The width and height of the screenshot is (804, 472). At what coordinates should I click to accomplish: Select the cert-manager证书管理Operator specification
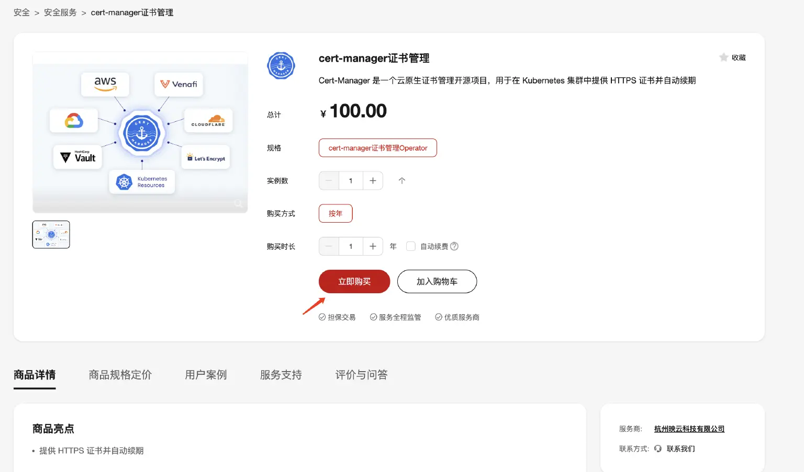(x=377, y=147)
